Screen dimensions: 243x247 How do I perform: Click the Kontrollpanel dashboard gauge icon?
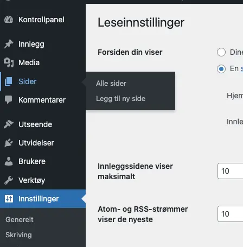9,20
